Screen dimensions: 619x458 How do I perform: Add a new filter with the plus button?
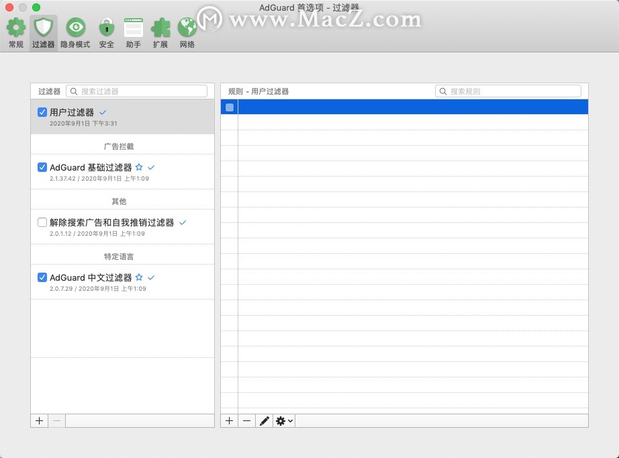39,421
